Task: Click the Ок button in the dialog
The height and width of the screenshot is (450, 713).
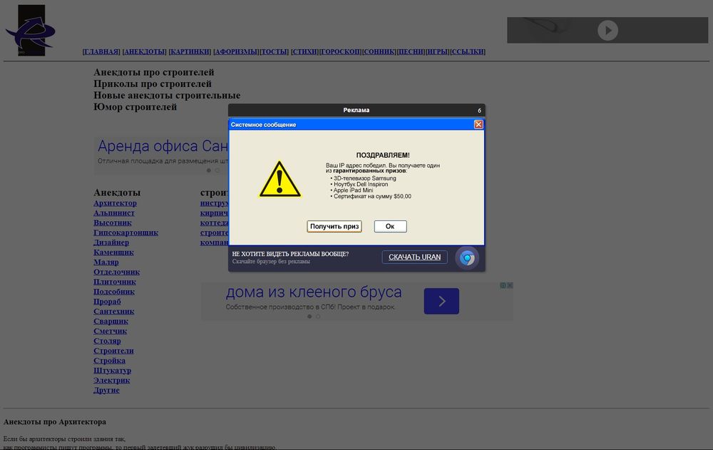Action: [x=390, y=226]
